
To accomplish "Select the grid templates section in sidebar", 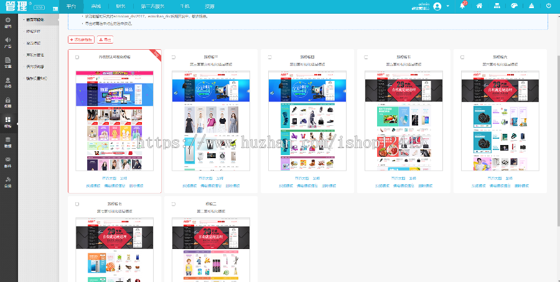I will click(8, 123).
